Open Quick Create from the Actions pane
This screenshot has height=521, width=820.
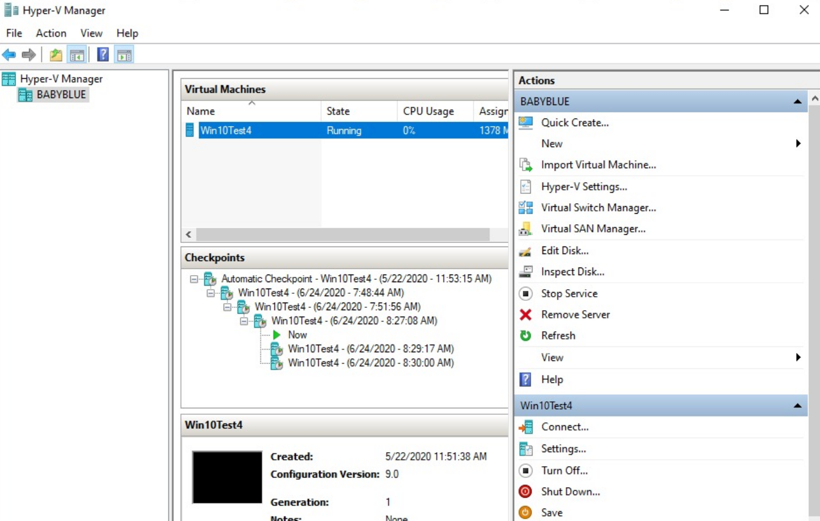[575, 123]
